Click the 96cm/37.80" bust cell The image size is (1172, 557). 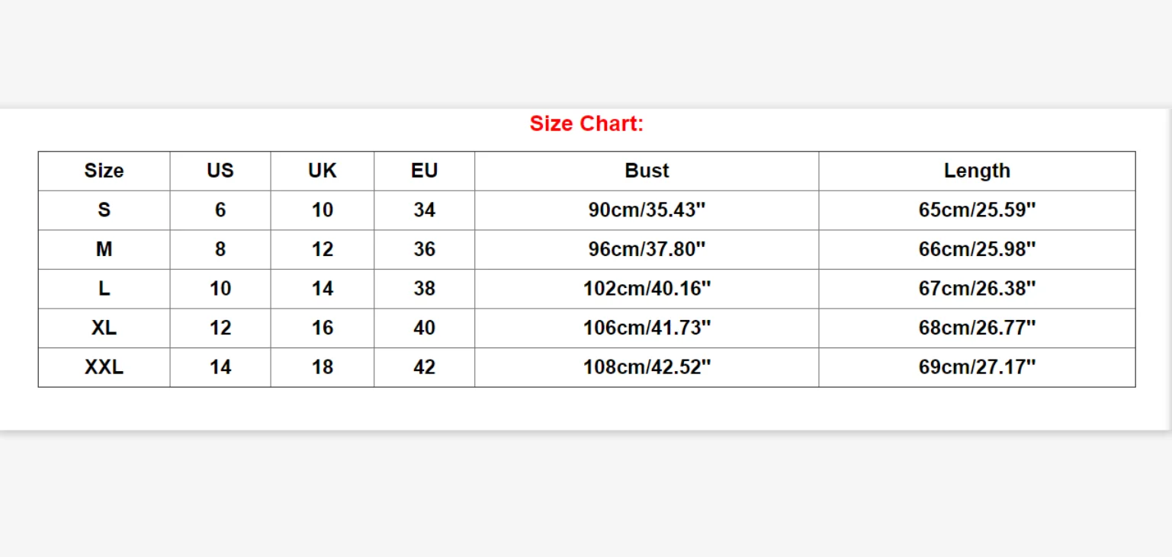pos(647,250)
